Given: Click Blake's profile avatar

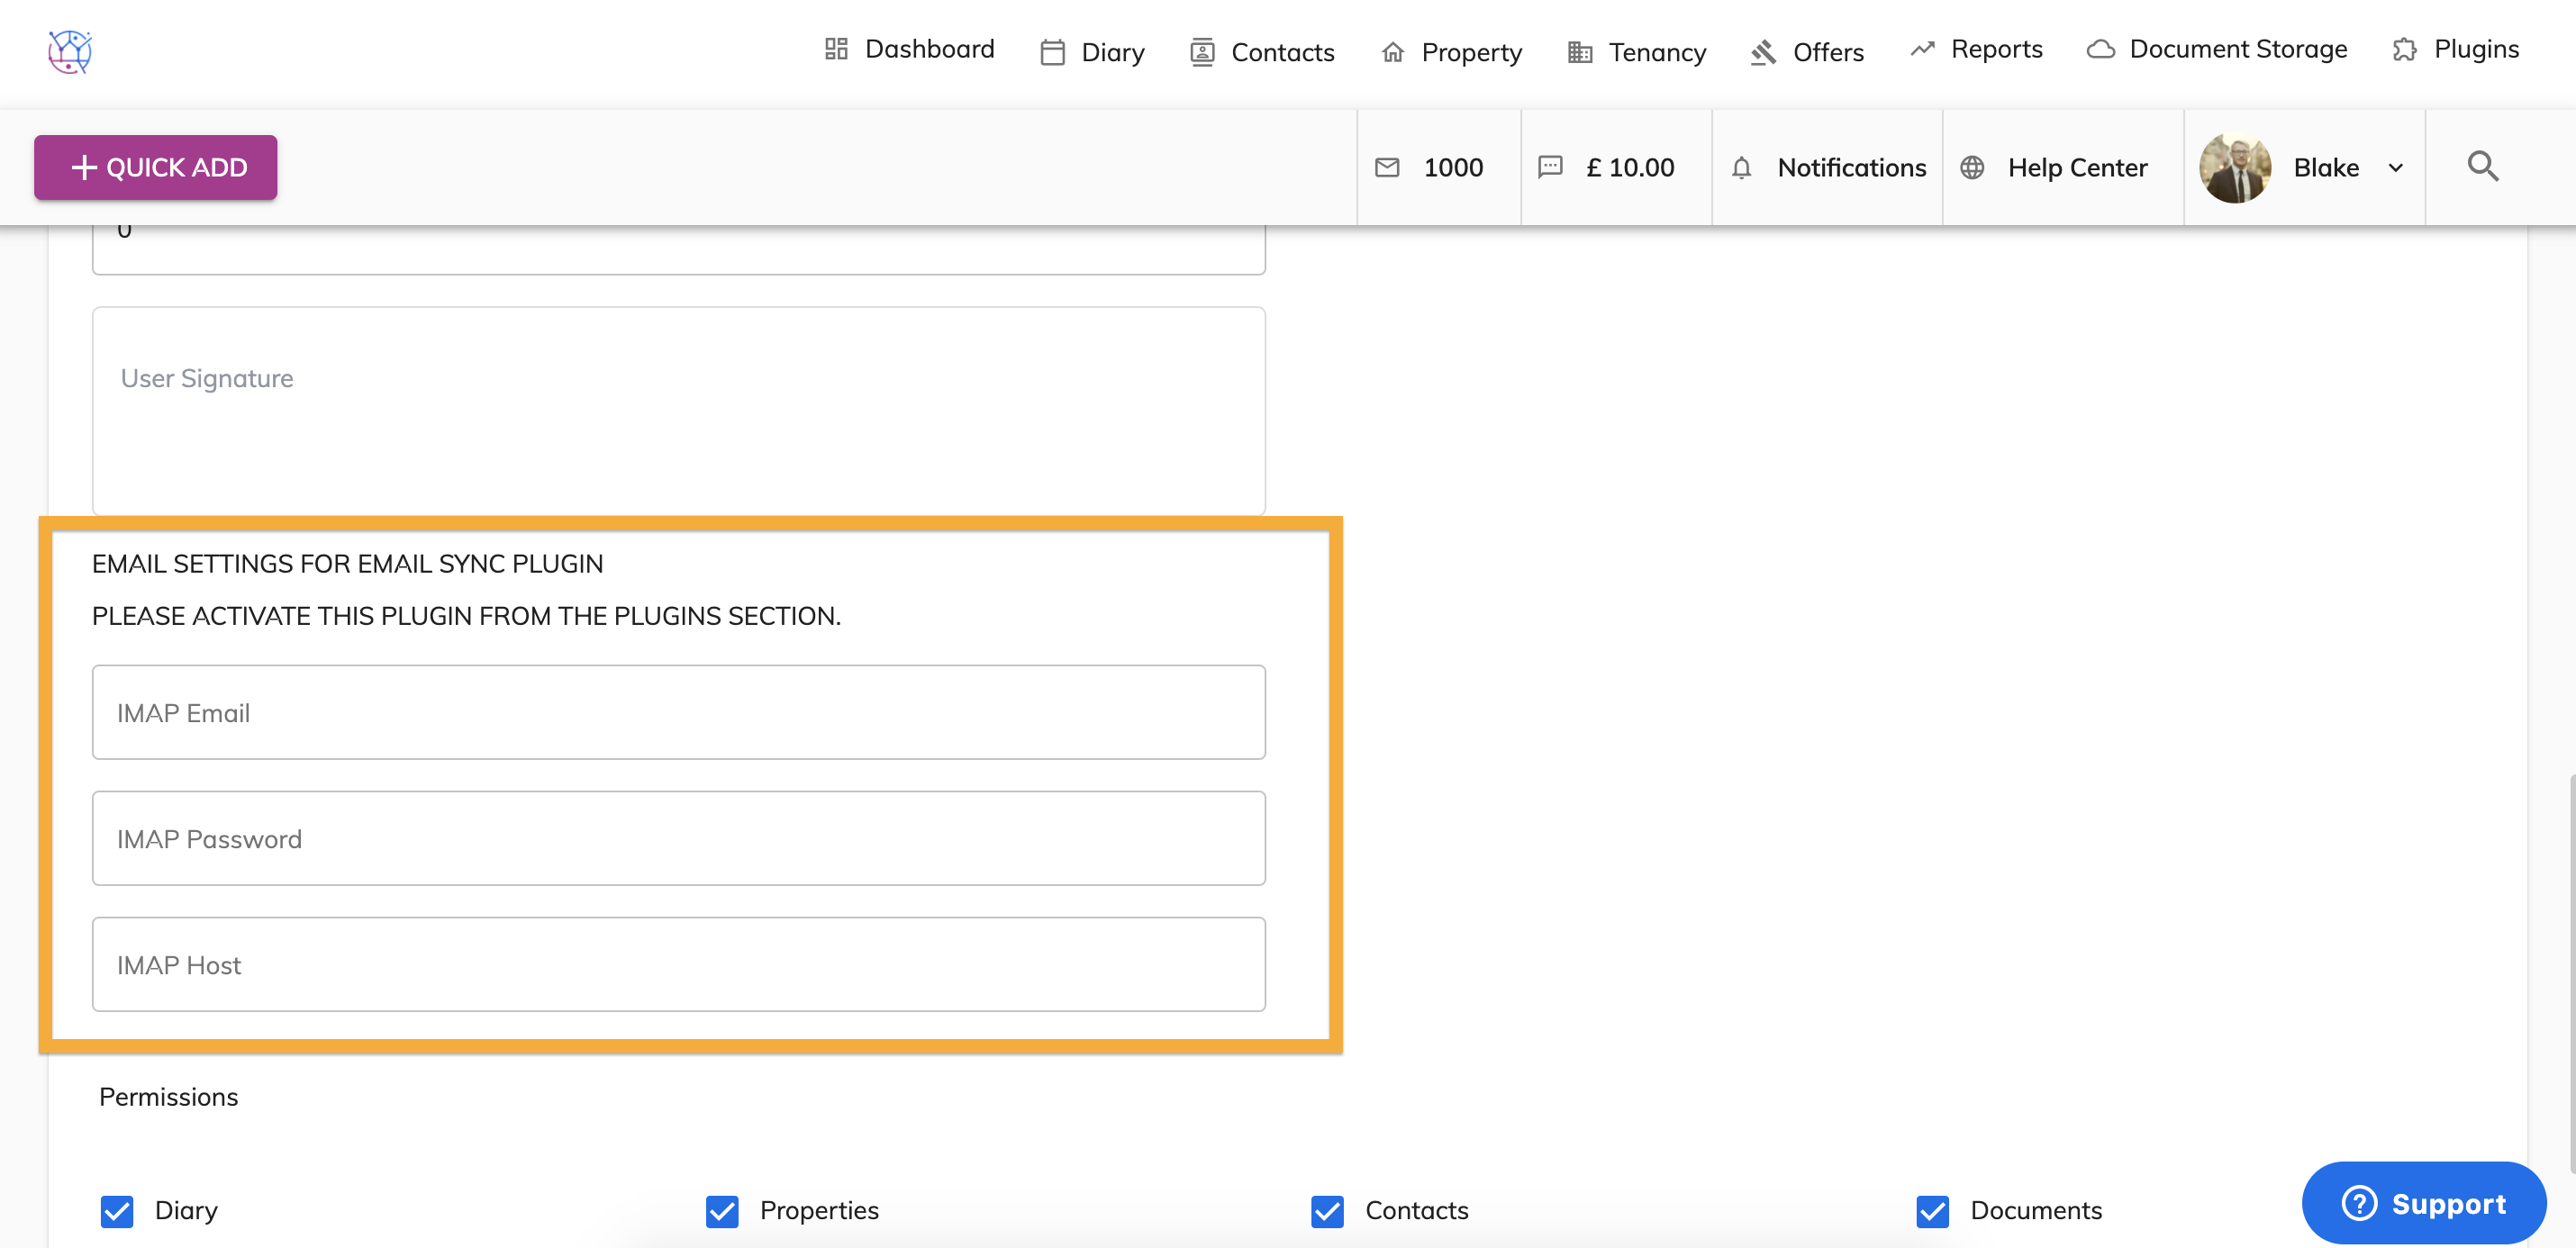Looking at the screenshot, I should point(2235,167).
